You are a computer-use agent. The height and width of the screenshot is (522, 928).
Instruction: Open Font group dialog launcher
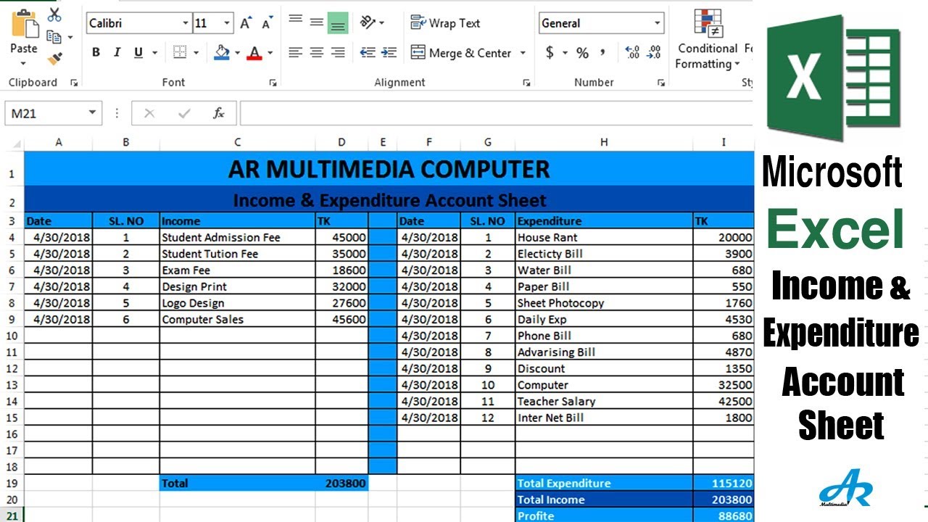point(273,83)
